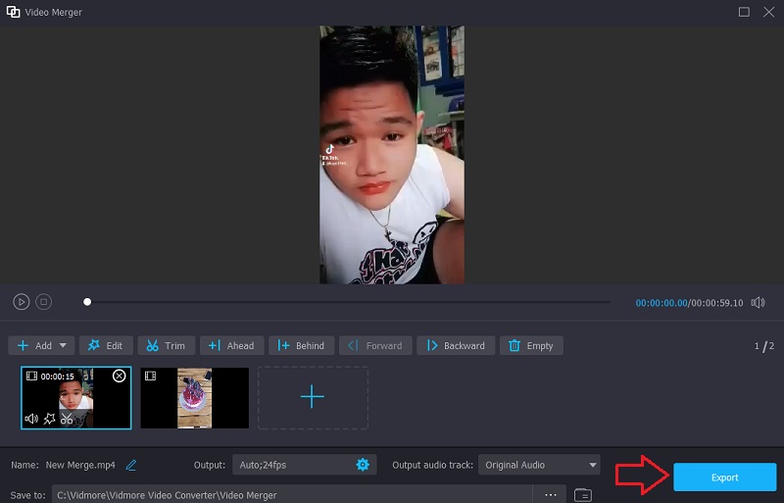The width and height of the screenshot is (784, 503).
Task: Toggle audio icon on first clip thumbnail
Action: click(x=31, y=419)
